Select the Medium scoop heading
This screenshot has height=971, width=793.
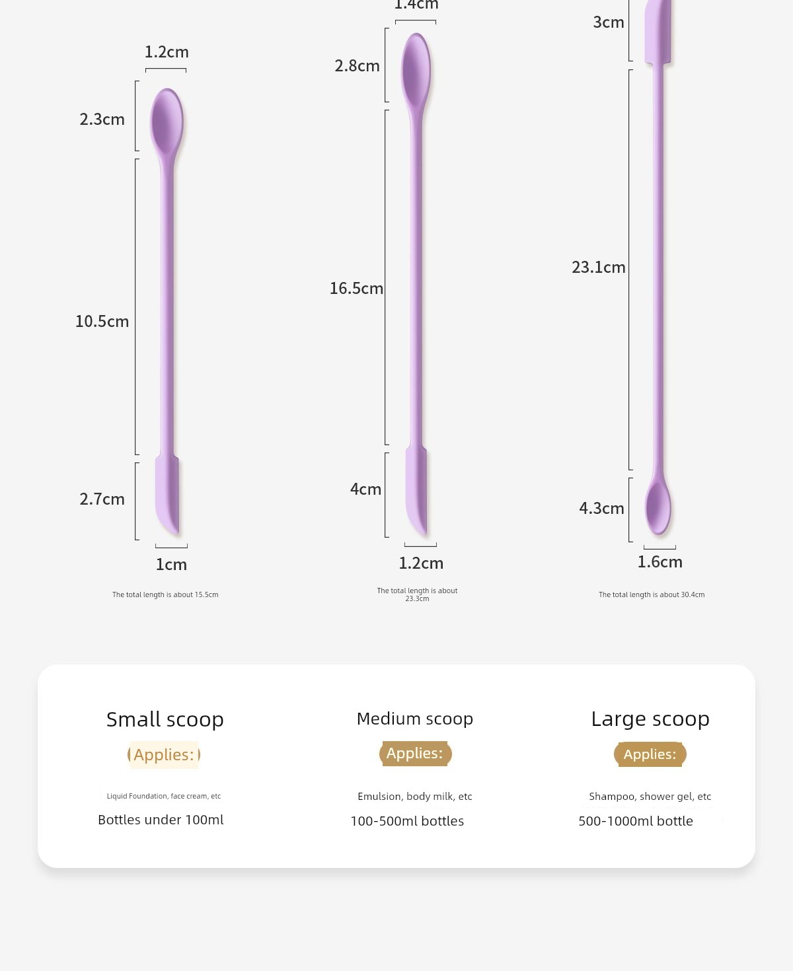(x=415, y=719)
